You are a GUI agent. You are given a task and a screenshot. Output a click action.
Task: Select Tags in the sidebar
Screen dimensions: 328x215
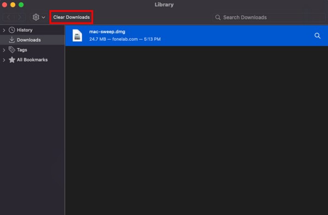pyautogui.click(x=22, y=50)
